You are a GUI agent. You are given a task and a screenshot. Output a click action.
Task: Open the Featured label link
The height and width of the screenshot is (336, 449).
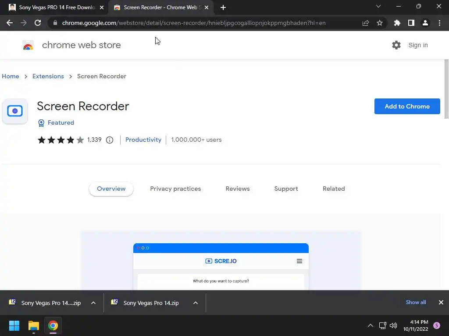click(x=61, y=122)
